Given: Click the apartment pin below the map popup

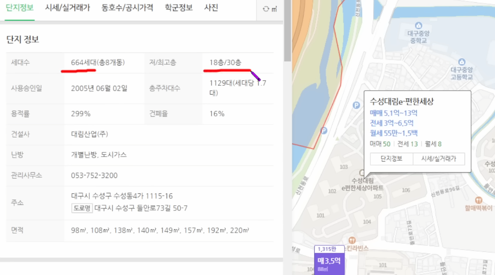Looking at the screenshot, I should tap(362, 173).
